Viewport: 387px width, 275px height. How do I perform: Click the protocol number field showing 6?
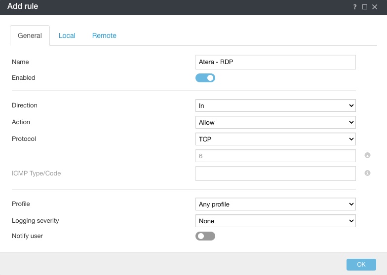(275, 156)
